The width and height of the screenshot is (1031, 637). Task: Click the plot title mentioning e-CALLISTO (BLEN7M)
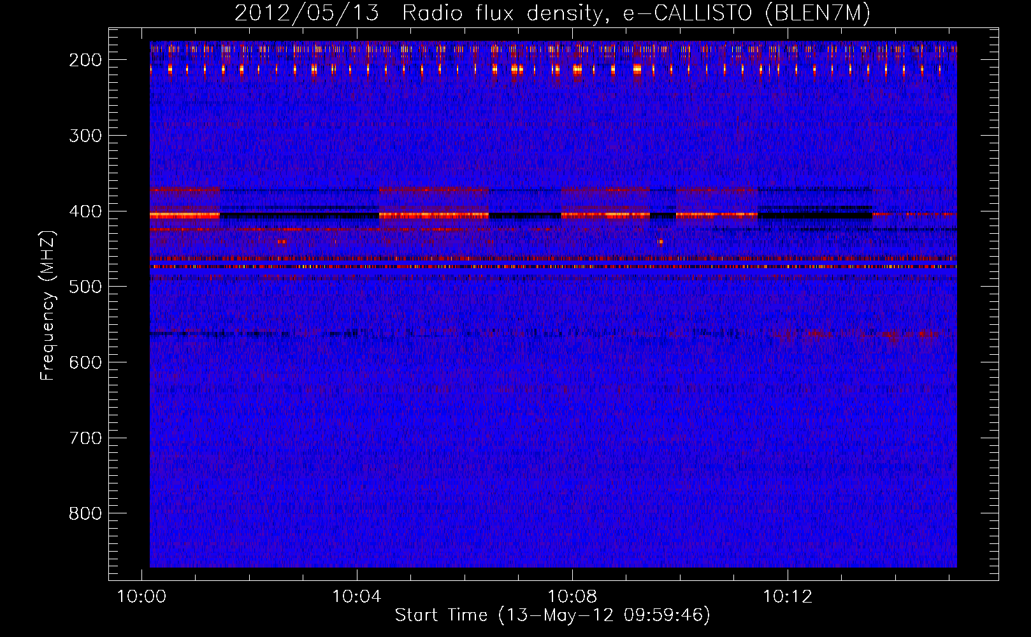(552, 13)
